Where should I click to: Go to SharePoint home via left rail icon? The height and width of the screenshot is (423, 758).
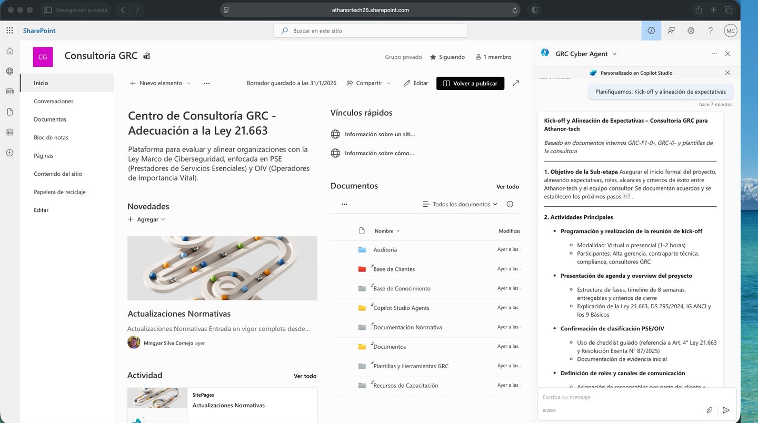pyautogui.click(x=9, y=51)
